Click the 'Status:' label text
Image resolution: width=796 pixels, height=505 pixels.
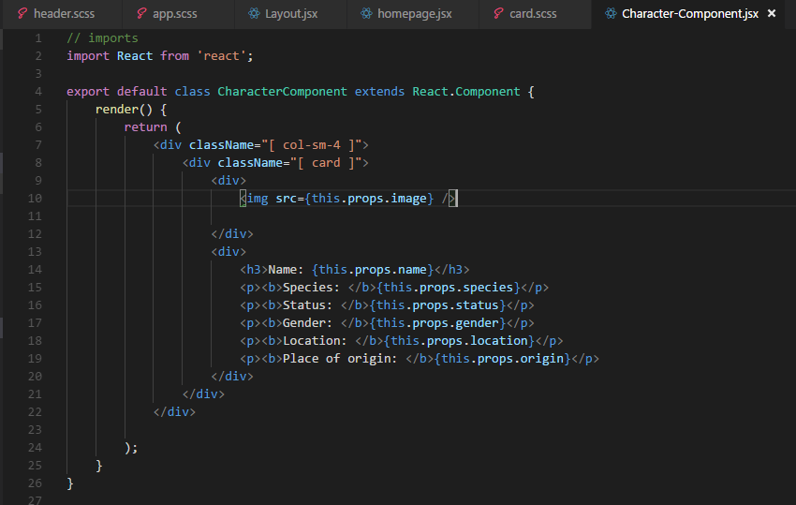(x=308, y=304)
